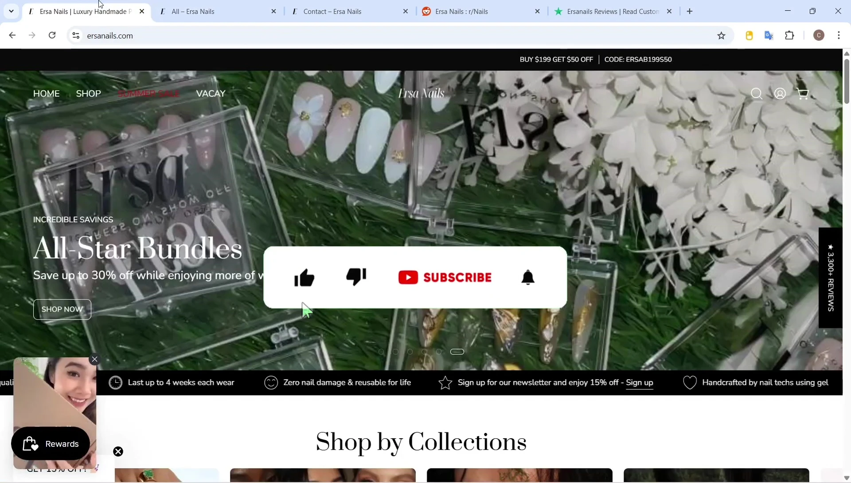Select the second carousel slide dot

[x=396, y=352]
